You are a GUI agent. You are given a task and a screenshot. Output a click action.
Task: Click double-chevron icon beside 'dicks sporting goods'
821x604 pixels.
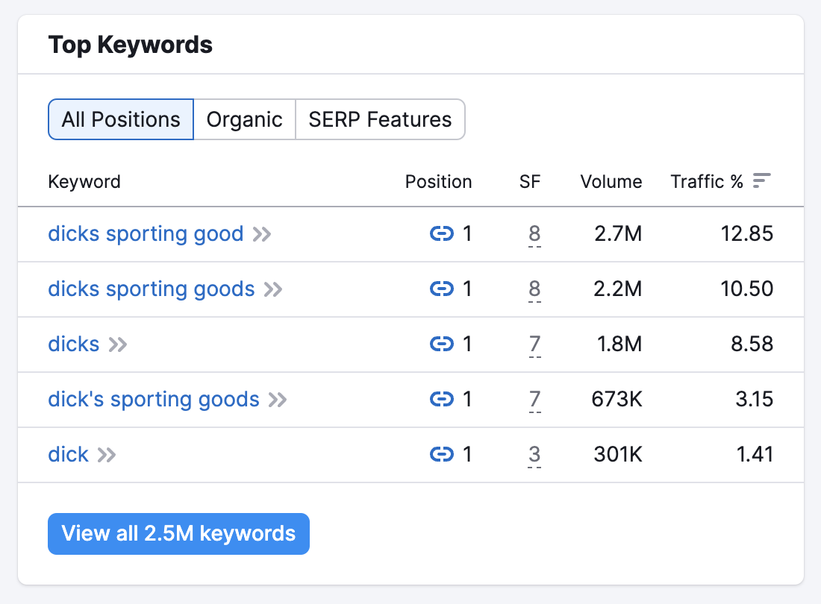tap(272, 290)
